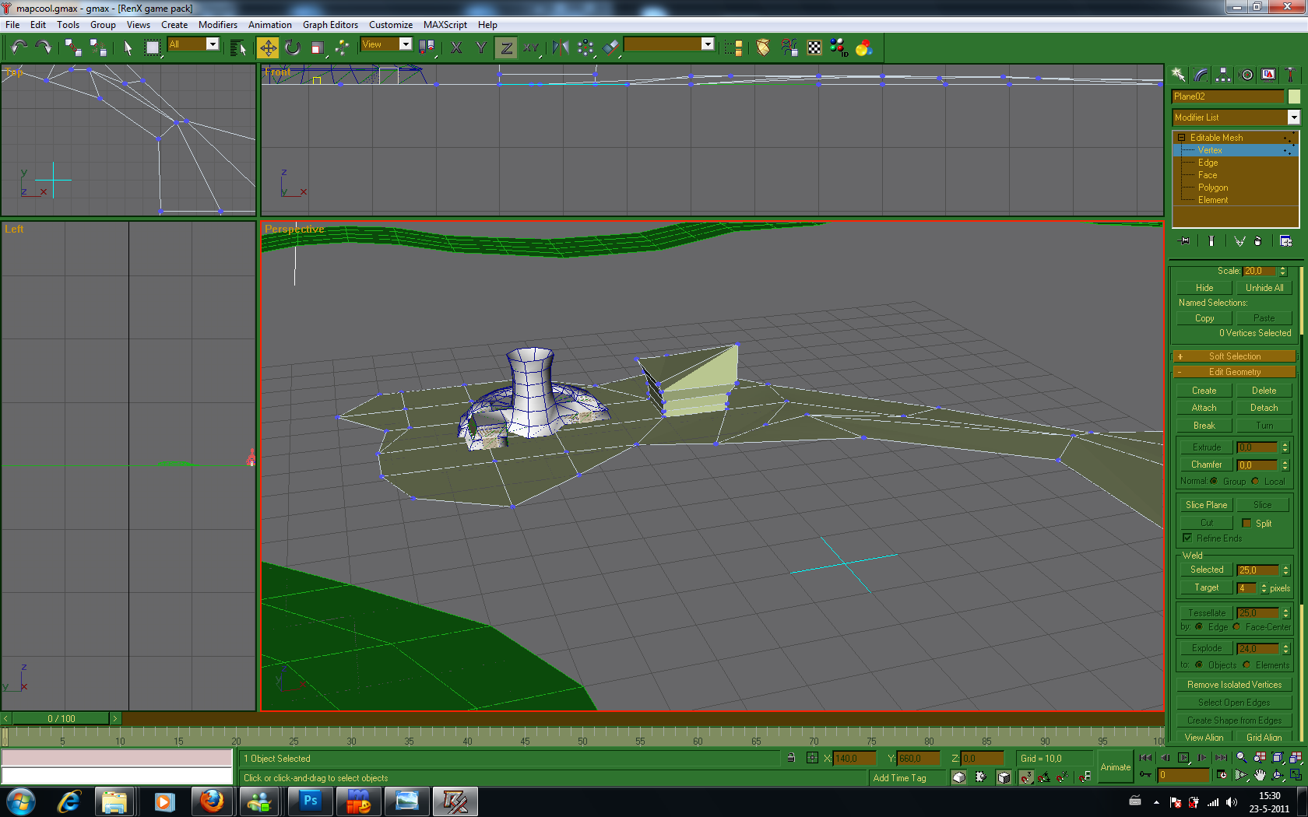The image size is (1308, 817).
Task: Open the Modifier List dropdown
Action: [1293, 117]
